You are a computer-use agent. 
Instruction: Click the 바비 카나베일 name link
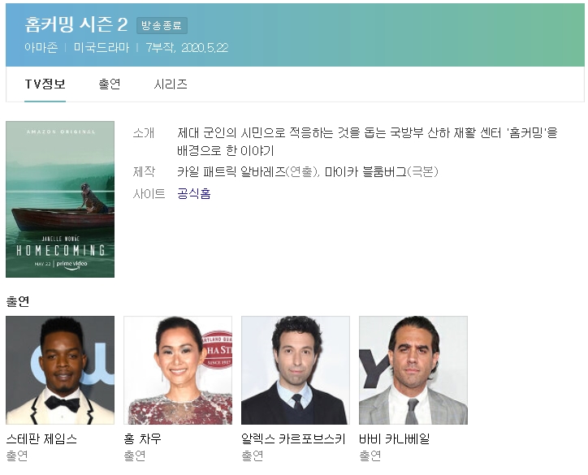tap(395, 438)
